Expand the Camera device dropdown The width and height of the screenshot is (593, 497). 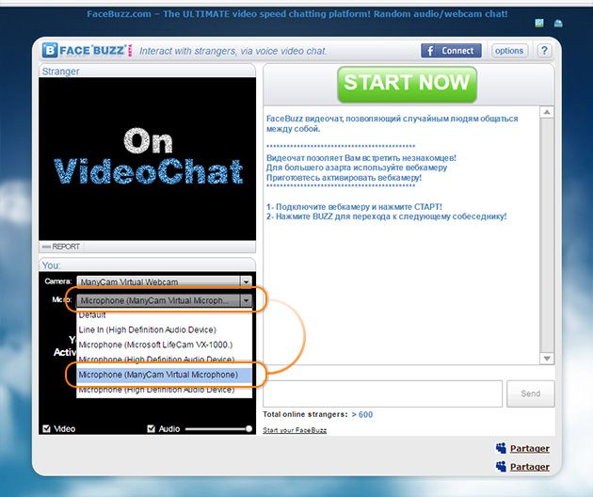[x=246, y=281]
